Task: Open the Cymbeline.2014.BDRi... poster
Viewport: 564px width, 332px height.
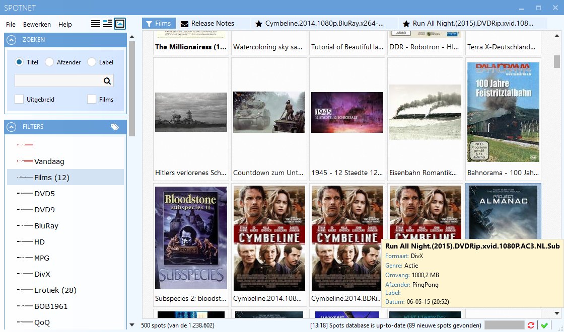Action: (347, 238)
